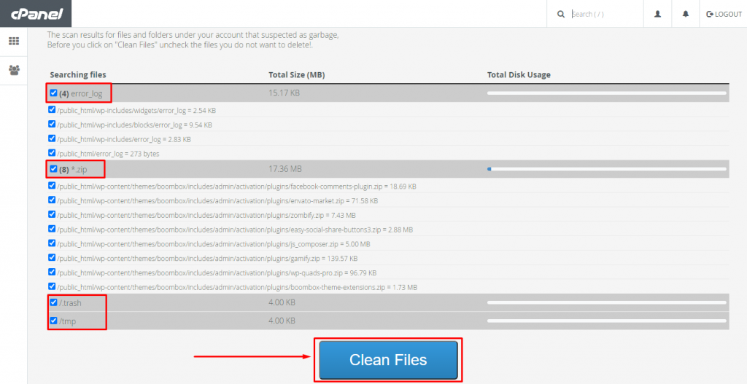Image resolution: width=747 pixels, height=384 pixels.
Task: Uncheck the /tmp checkbox
Action: (x=53, y=320)
